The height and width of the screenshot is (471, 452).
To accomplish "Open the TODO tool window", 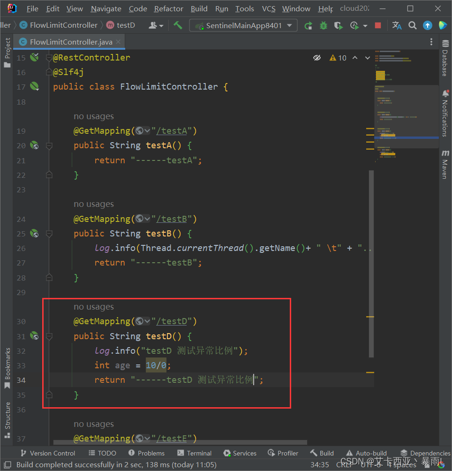I will click(102, 453).
